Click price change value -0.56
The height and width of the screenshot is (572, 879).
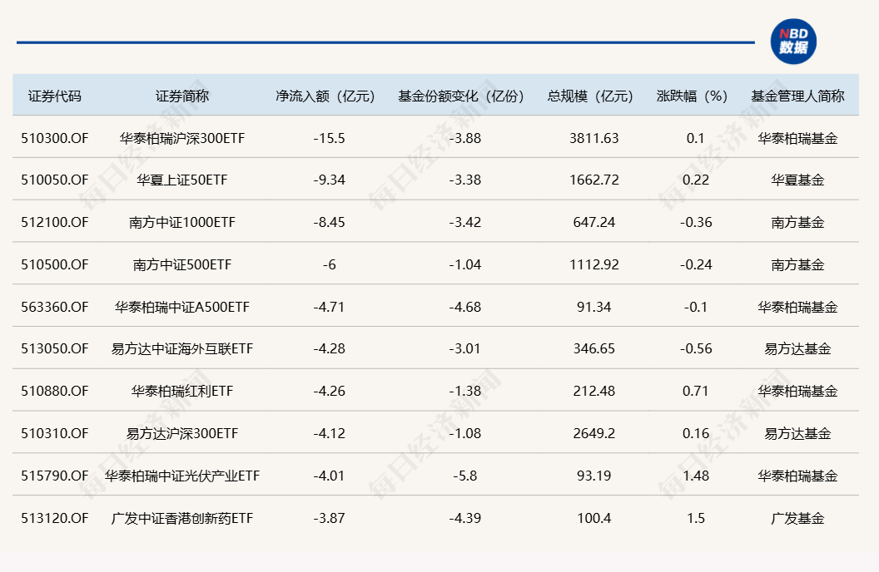pos(696,349)
